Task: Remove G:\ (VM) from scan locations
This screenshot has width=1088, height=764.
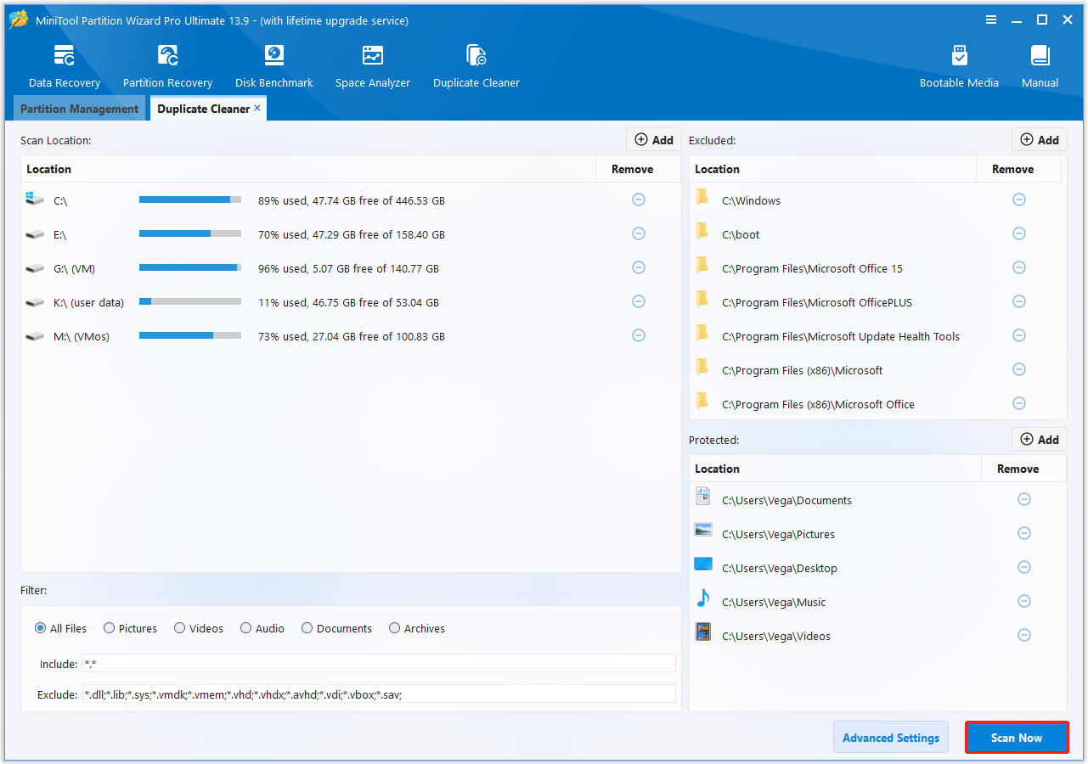Action: (x=639, y=267)
